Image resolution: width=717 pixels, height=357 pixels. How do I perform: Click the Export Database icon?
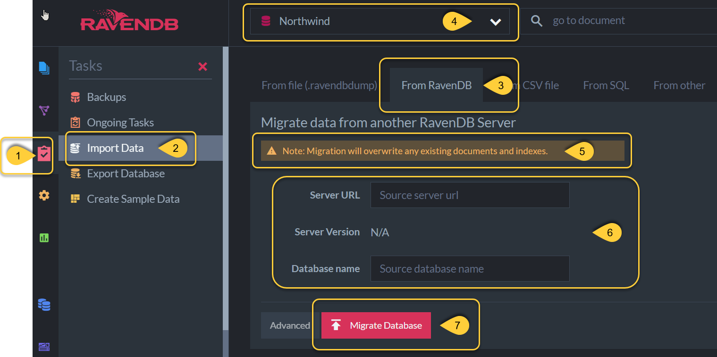75,174
